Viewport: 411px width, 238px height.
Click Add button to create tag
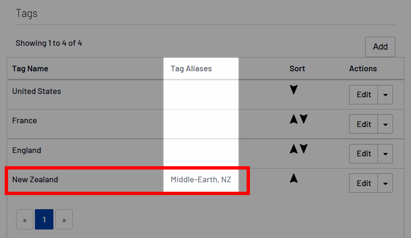380,47
